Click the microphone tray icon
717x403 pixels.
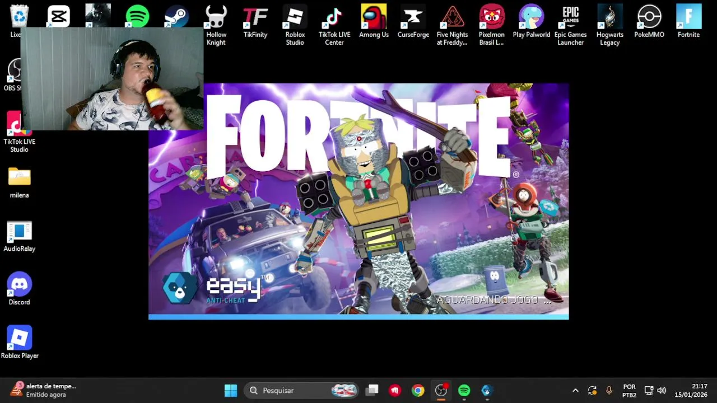(609, 391)
